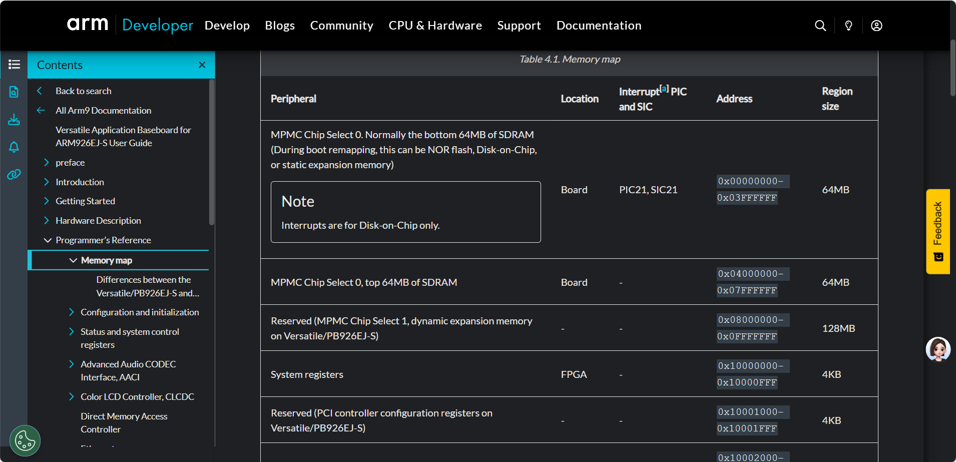The height and width of the screenshot is (462, 956).
Task: Click the arm logo
Action: (88, 24)
